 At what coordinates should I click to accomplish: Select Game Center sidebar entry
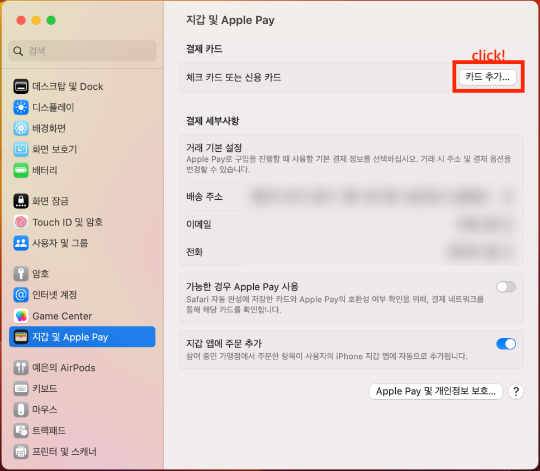82,316
